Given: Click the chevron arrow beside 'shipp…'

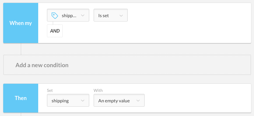Looking at the screenshot, I should [83, 15].
